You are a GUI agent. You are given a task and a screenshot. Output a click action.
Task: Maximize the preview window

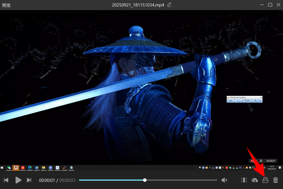click(270, 5)
